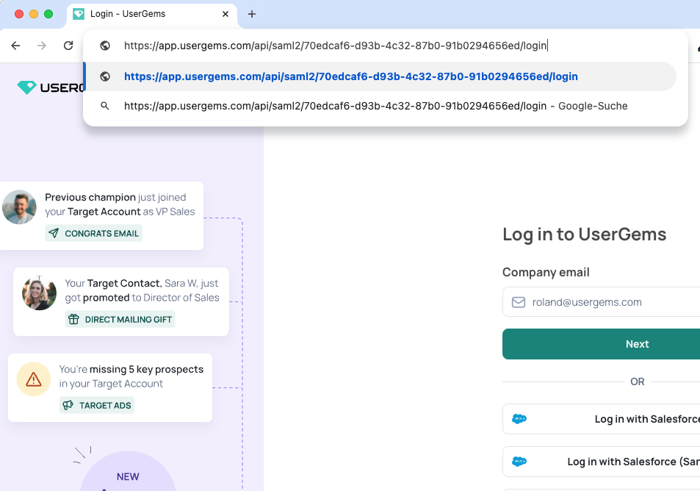700x491 pixels.
Task: Click the UserGems gem logo
Action: [x=26, y=87]
